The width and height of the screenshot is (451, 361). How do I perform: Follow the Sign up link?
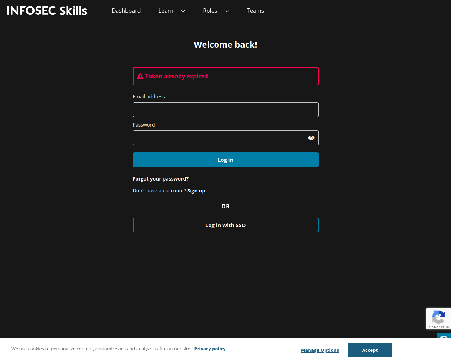[x=196, y=191]
